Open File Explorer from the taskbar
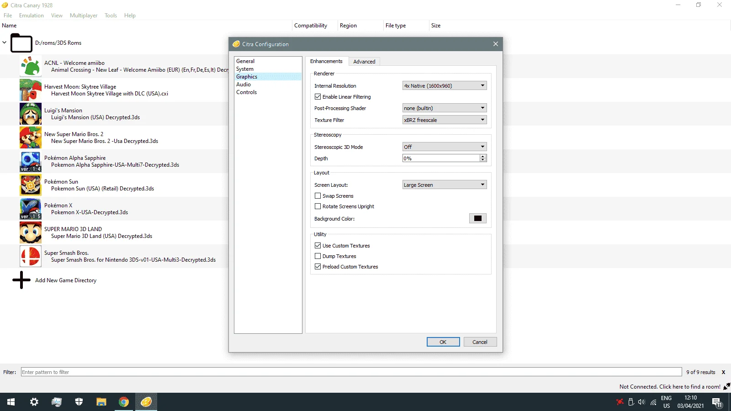Viewport: 731px width, 411px height. [x=101, y=402]
